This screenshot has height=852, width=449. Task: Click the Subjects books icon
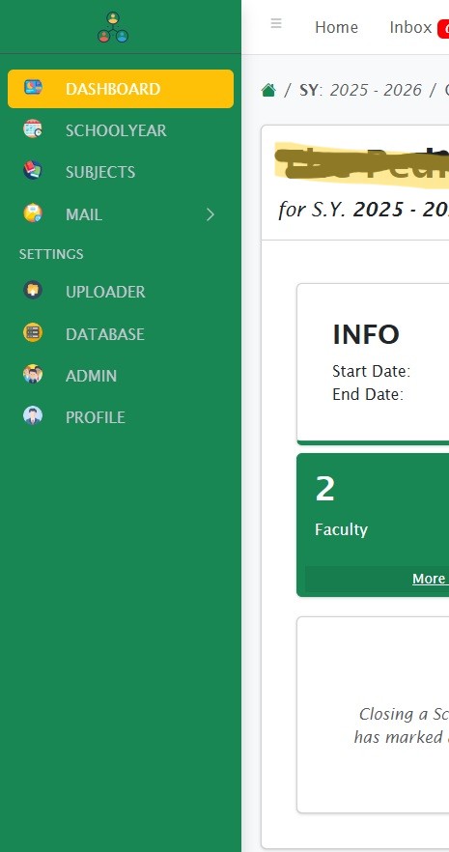tap(33, 170)
